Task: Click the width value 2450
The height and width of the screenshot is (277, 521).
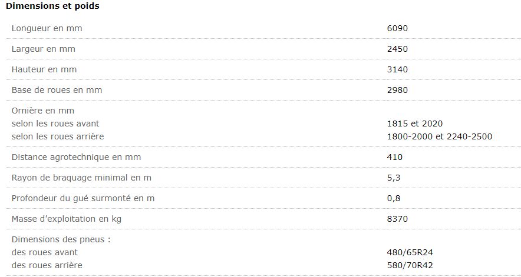Action: coord(397,49)
